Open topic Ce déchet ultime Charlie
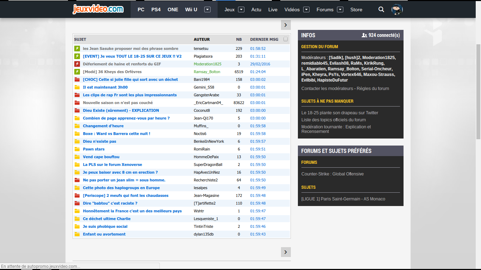The height and width of the screenshot is (270, 481). click(107, 219)
